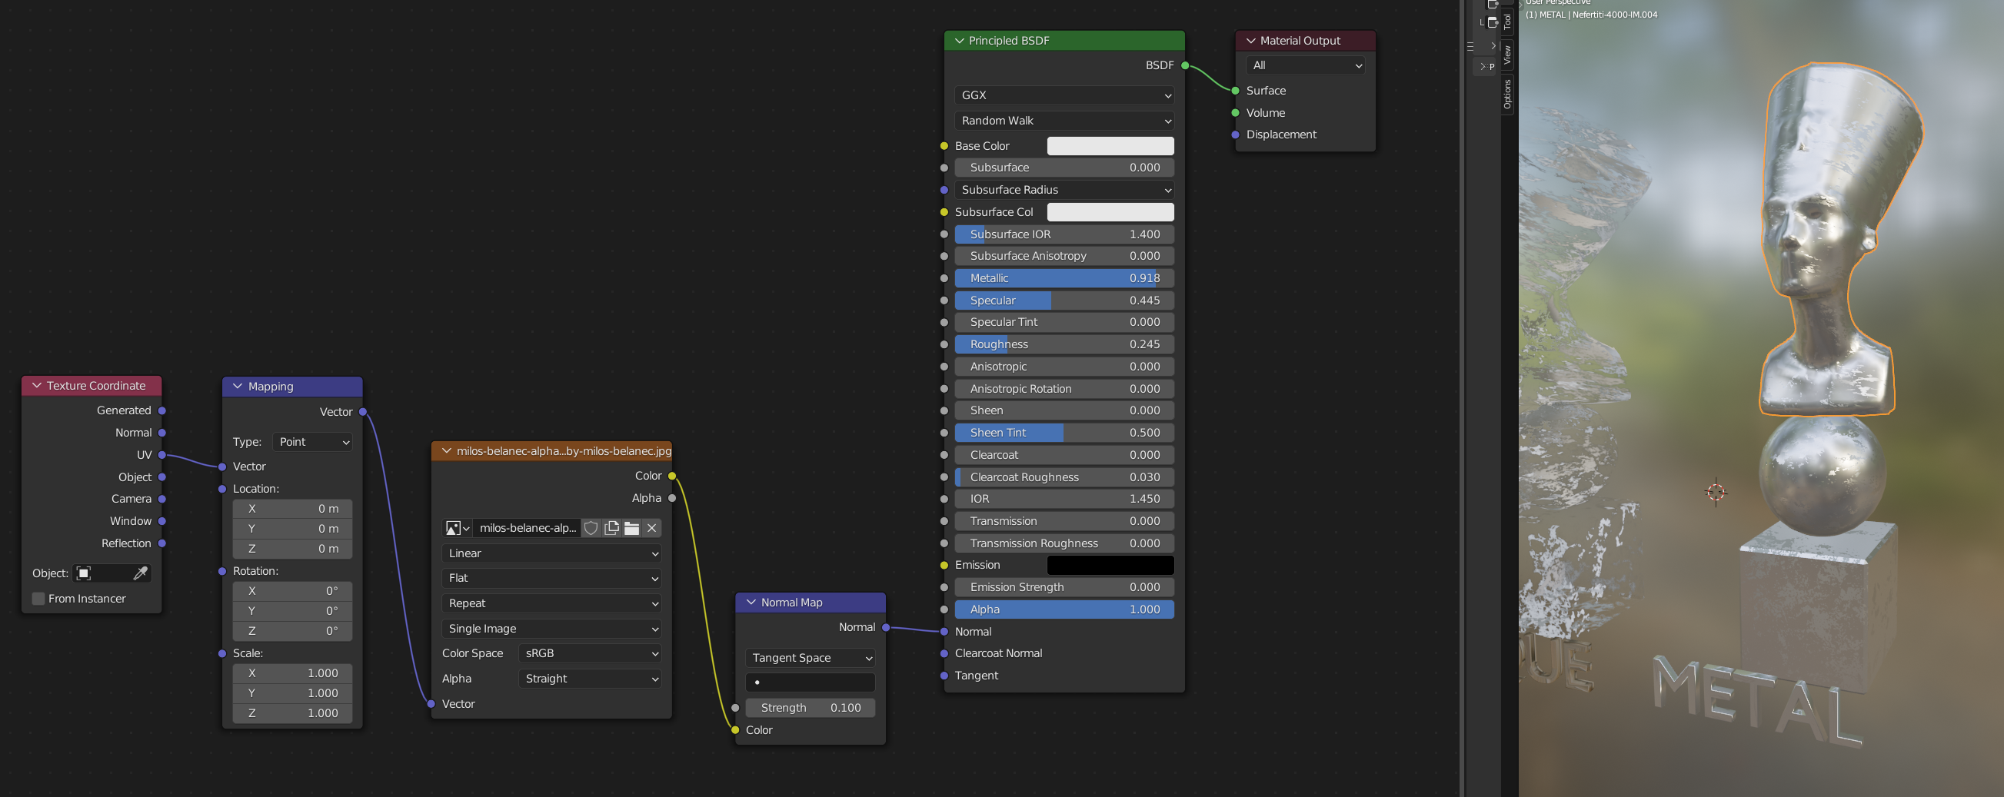Click the Sheen Tint 0.500 slider
This screenshot has width=2004, height=797.
pos(1064,433)
